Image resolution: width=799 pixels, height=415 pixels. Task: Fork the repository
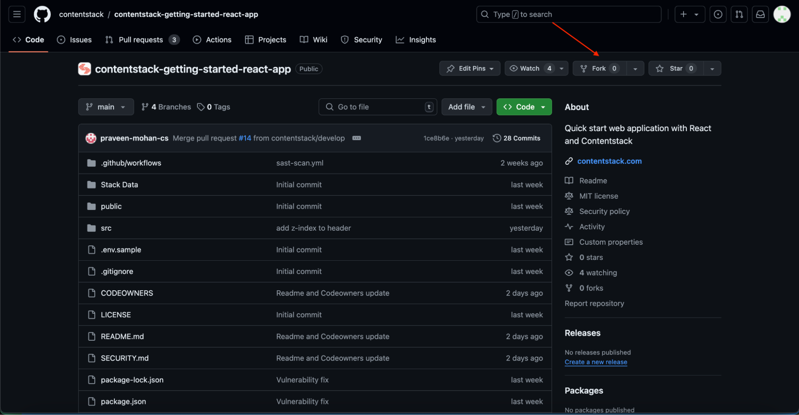599,68
